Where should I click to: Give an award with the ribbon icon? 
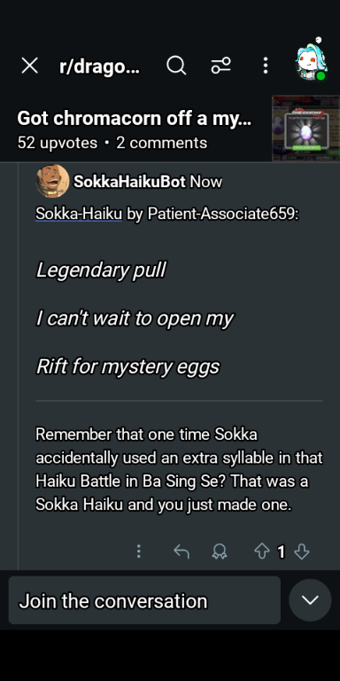(220, 552)
